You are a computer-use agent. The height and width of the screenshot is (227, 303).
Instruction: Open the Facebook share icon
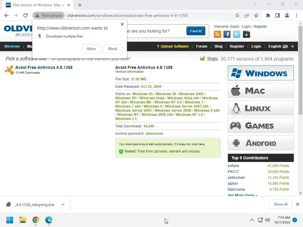pos(227,35)
